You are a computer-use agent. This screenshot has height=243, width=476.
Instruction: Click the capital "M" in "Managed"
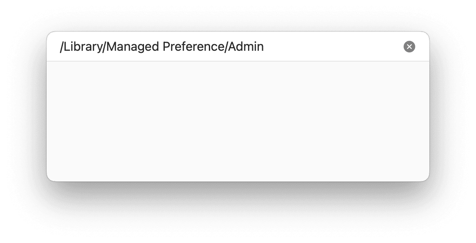pyautogui.click(x=112, y=47)
